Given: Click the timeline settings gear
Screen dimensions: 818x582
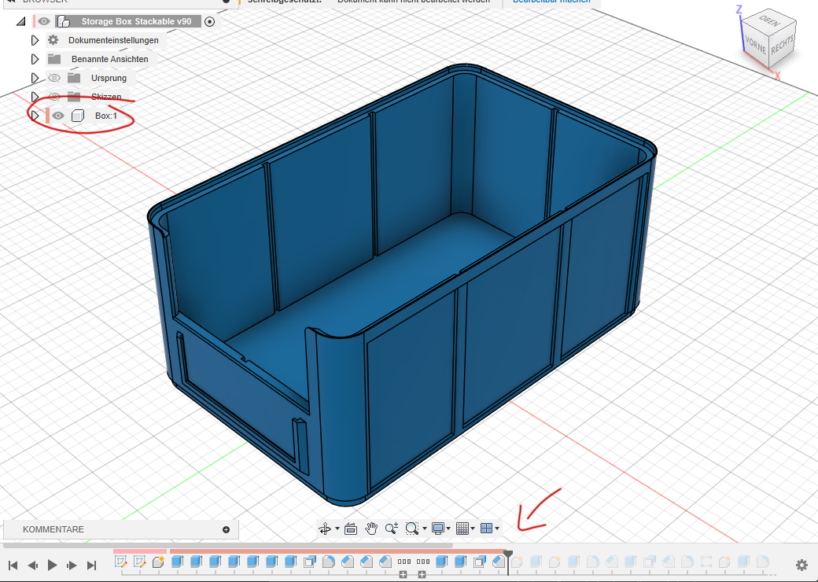Looking at the screenshot, I should click(x=801, y=565).
